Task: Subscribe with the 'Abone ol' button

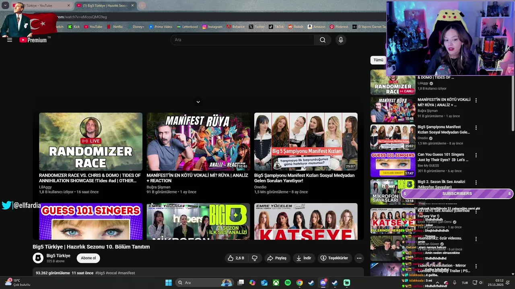Action: tap(89, 258)
